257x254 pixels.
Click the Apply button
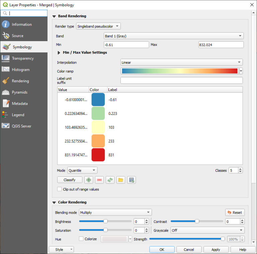pyautogui.click(x=216, y=249)
